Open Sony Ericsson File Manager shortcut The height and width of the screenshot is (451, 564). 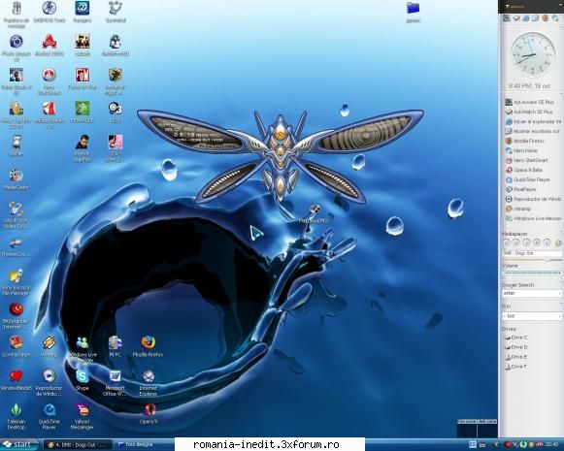tap(17, 282)
